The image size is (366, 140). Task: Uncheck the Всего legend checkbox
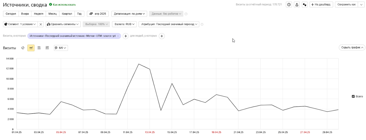[x=353, y=96]
